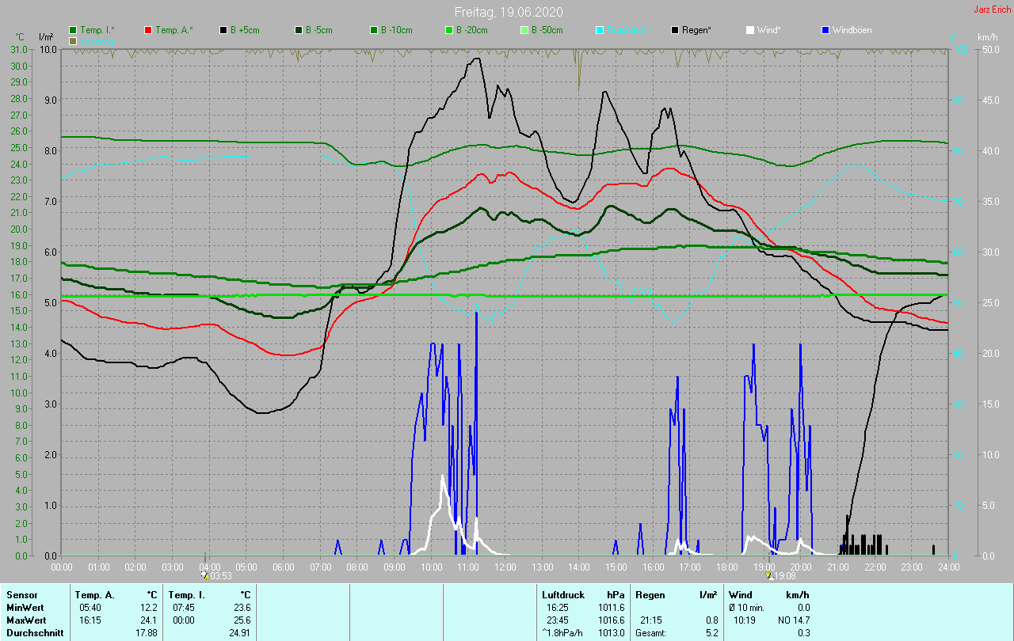Click the "Regen*" legend label

(x=696, y=30)
